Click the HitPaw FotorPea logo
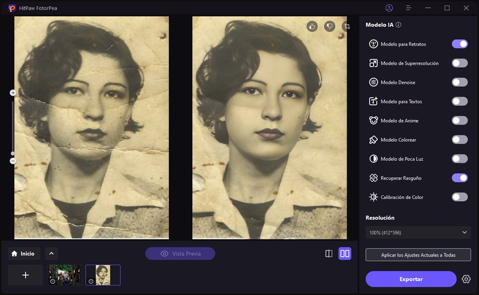The width and height of the screenshot is (479, 295). click(12, 8)
